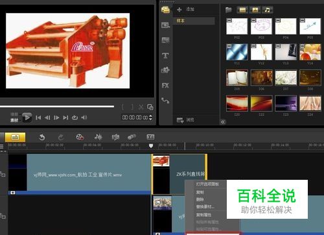Open the Transition library icon
This screenshot has height=235, width=324.
tap(165, 40)
